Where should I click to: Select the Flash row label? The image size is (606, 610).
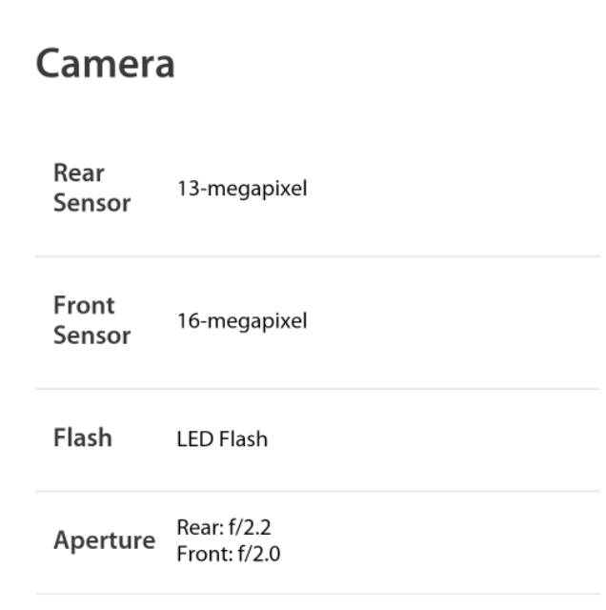(x=83, y=438)
